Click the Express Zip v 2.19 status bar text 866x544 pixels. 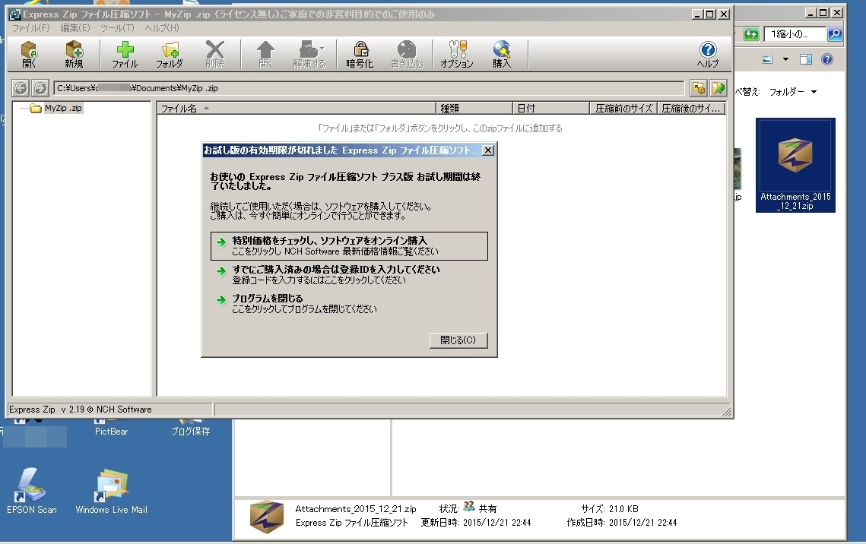pos(80,410)
